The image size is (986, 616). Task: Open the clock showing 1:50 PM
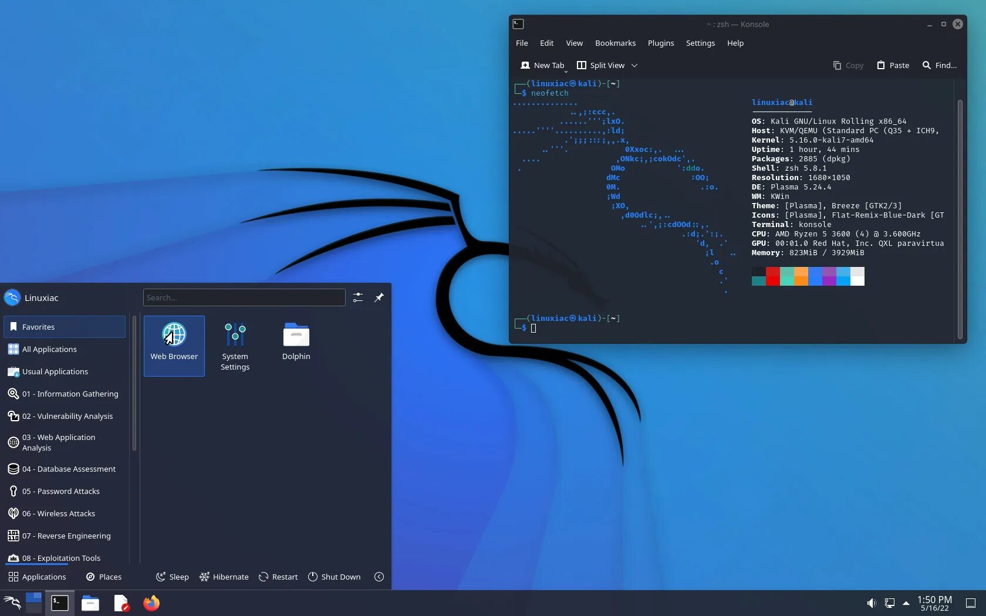(x=935, y=603)
